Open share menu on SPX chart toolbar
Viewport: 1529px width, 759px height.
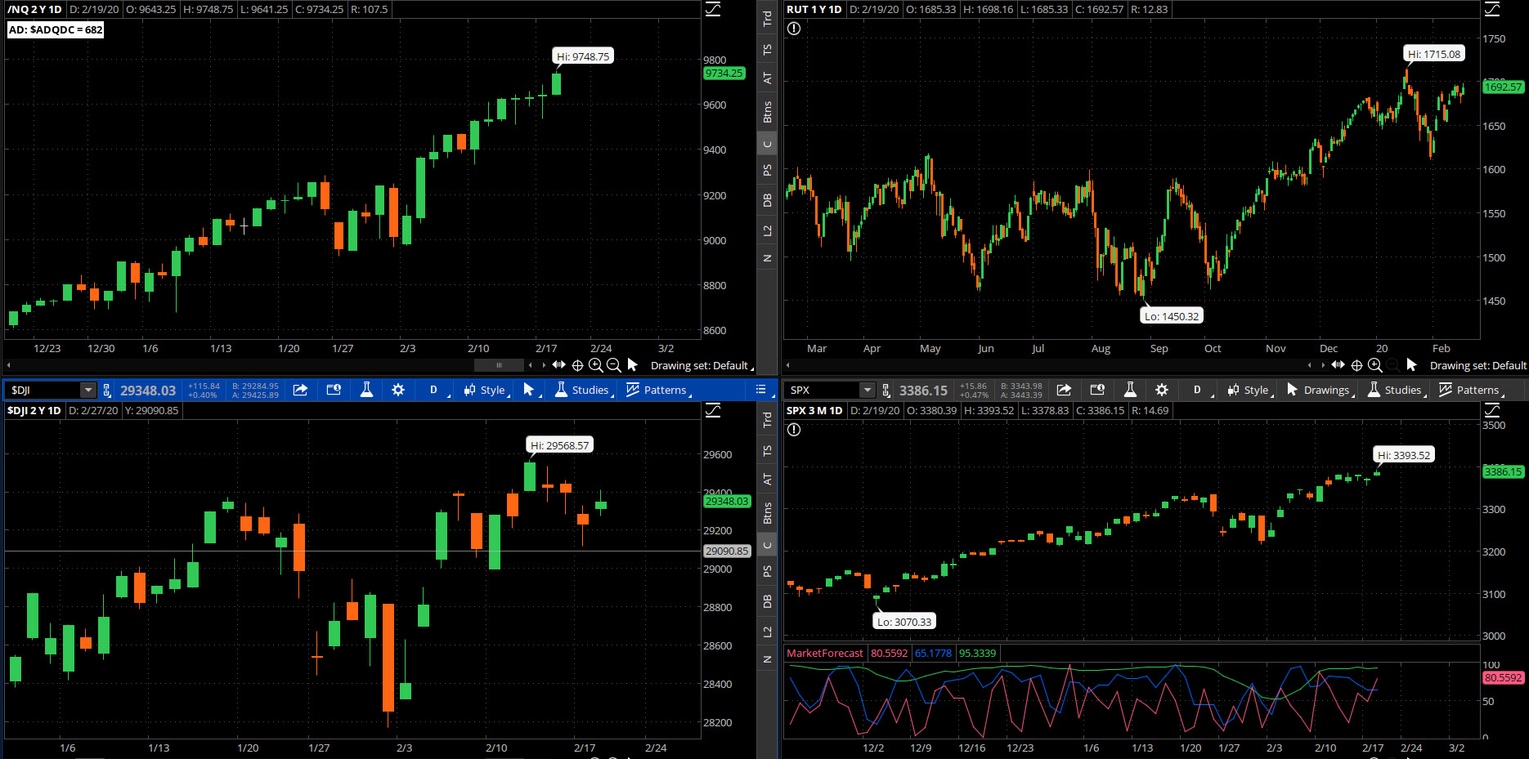click(1064, 390)
